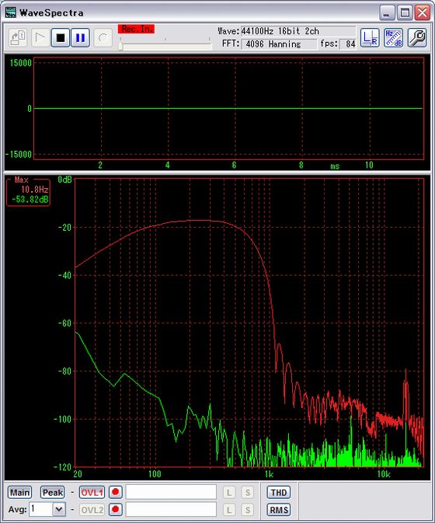Click the OVL1 text input field

pyautogui.click(x=171, y=492)
